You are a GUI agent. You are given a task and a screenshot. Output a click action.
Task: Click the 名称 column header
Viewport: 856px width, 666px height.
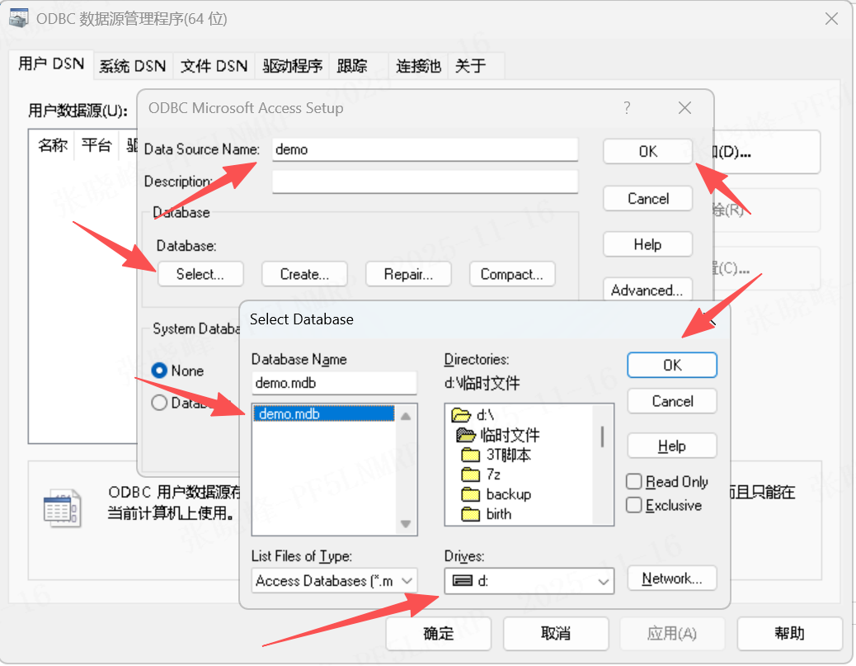click(53, 145)
